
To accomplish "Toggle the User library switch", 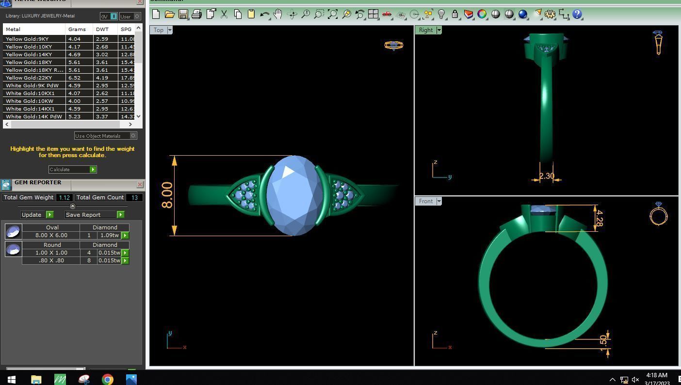I will point(130,16).
